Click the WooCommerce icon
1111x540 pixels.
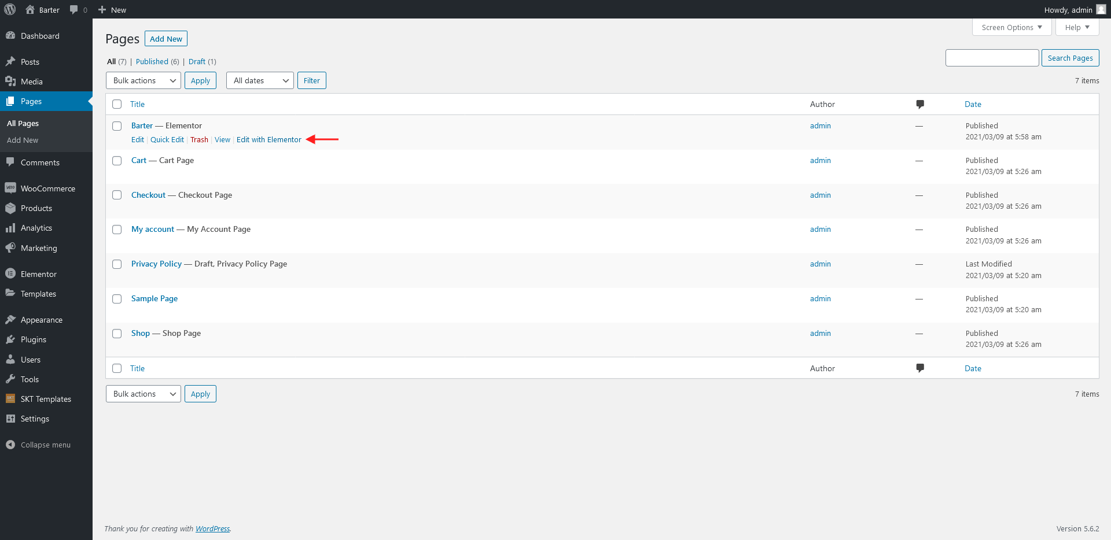coord(10,188)
